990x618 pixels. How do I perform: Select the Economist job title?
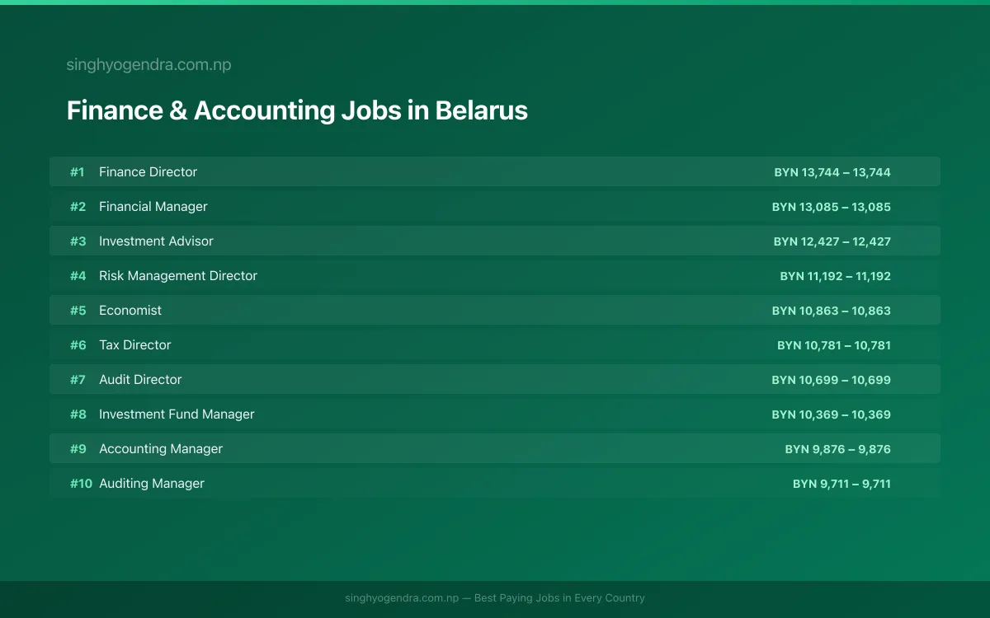coord(130,311)
